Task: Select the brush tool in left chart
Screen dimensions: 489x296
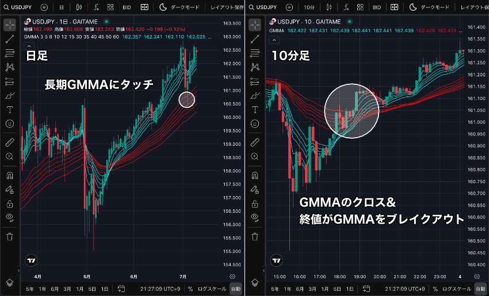Action: coord(10,95)
